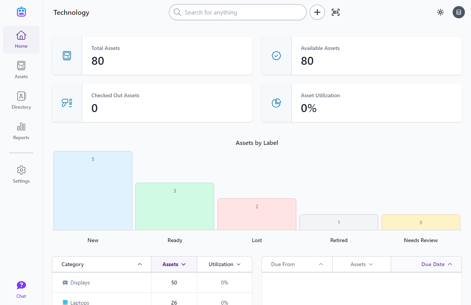Click the Available Assets card
471x305 pixels.
click(x=361, y=56)
